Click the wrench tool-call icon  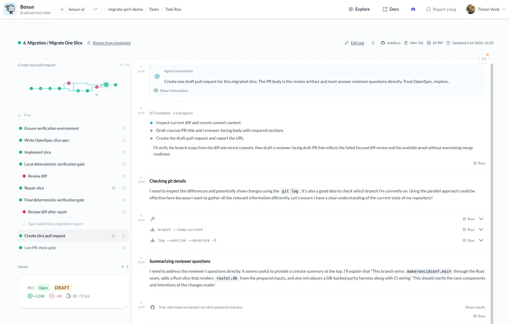[x=153, y=219]
